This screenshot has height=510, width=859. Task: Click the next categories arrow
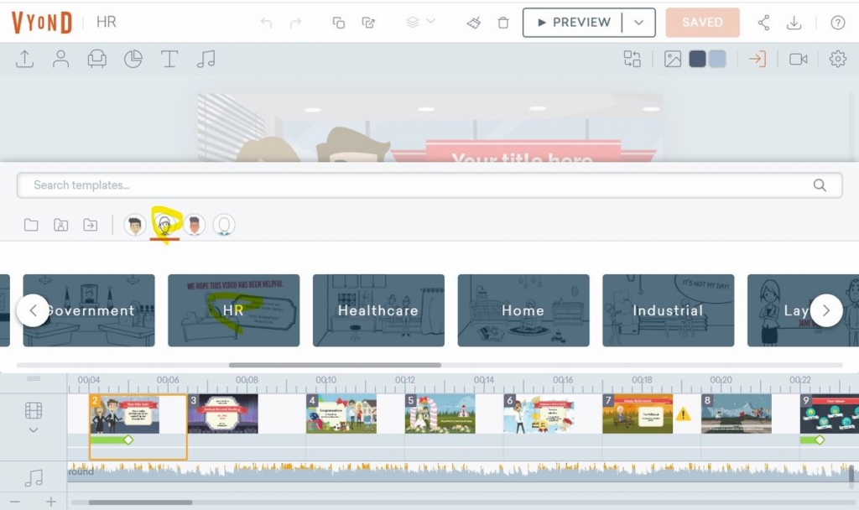click(x=826, y=310)
